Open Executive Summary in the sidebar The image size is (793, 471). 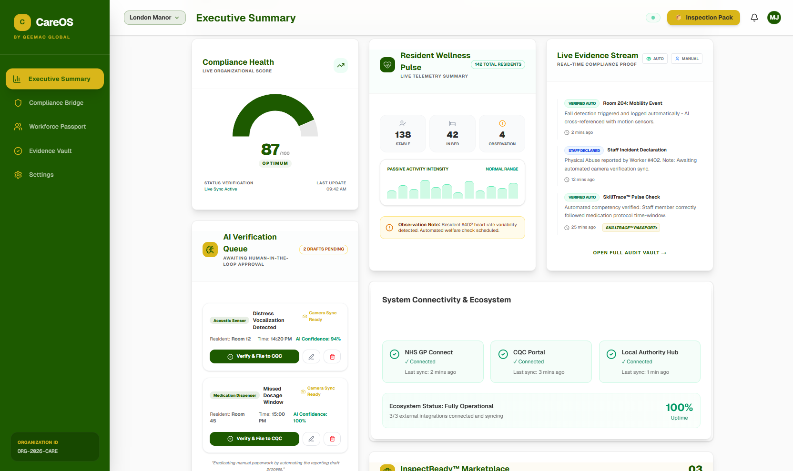(x=55, y=79)
